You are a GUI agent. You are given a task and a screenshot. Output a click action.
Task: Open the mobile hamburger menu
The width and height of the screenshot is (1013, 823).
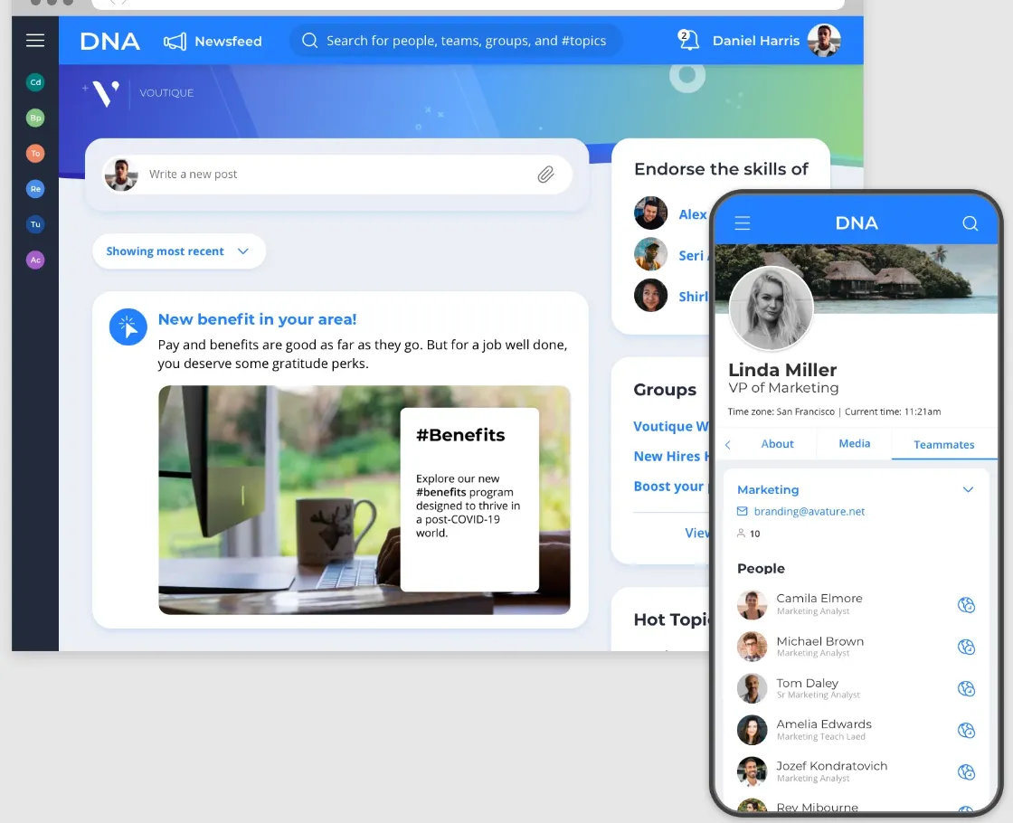coord(743,223)
